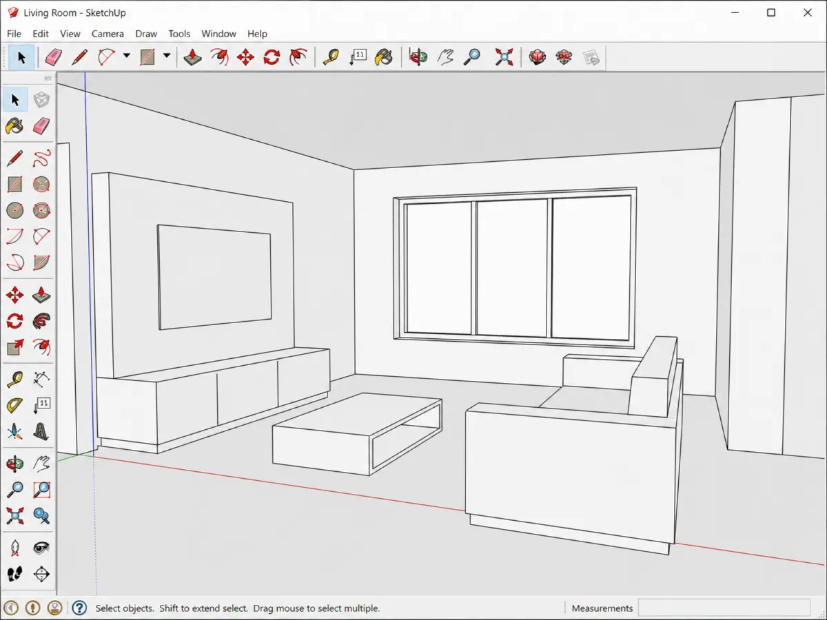Open the Edit menu
Screen dimensions: 827x620
[41, 34]
